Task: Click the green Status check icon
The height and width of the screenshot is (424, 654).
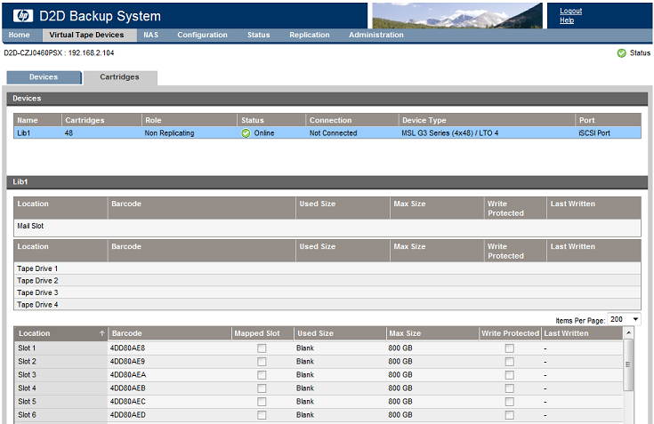Action: coord(621,53)
